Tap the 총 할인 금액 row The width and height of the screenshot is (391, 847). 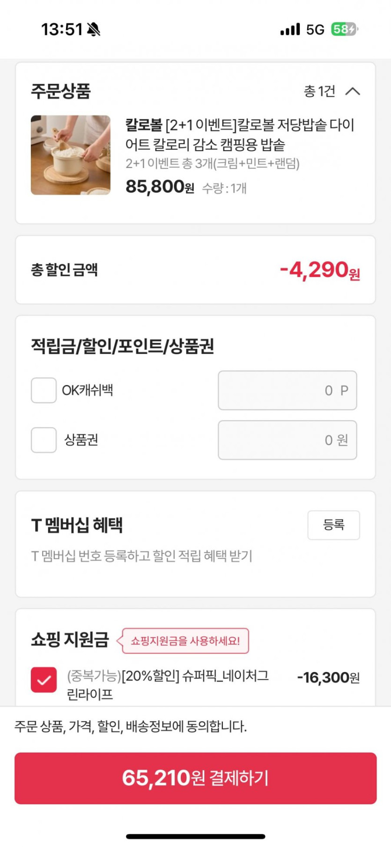coord(195,270)
